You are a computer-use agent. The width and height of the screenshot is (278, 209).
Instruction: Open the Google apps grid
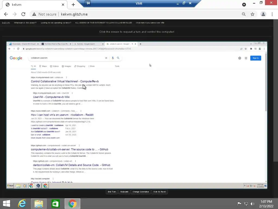(246, 58)
